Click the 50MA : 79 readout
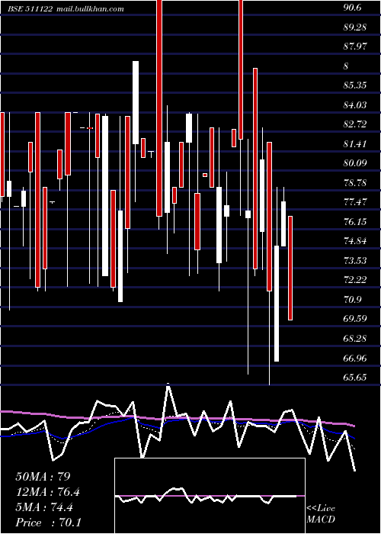 [x=43, y=477]
